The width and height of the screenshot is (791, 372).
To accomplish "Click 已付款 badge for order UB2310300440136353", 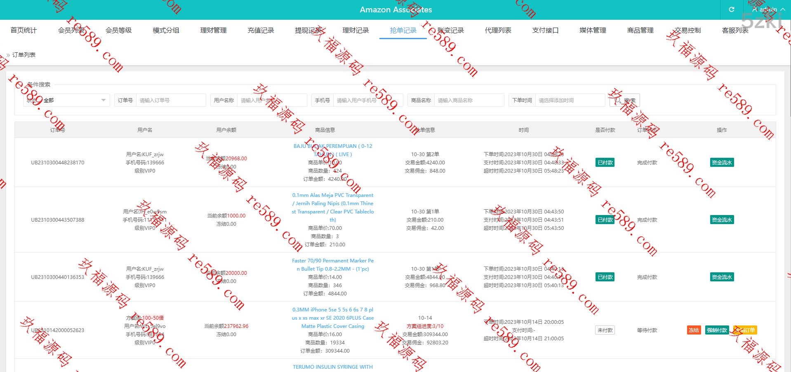I will point(605,277).
